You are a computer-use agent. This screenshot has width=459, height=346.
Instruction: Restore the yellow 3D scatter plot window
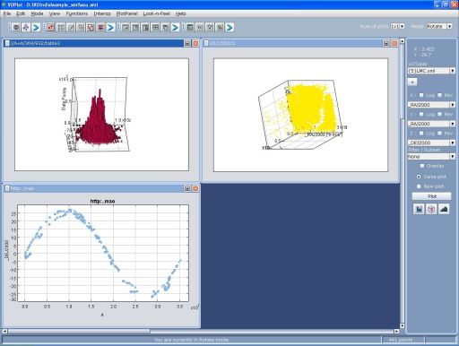pos(386,43)
